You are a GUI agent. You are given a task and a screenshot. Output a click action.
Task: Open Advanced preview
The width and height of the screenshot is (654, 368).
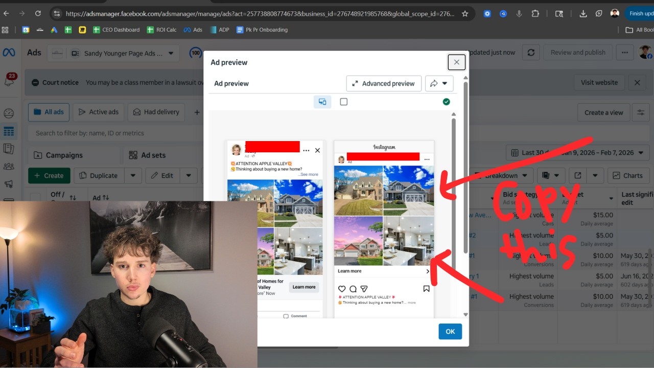coord(384,83)
